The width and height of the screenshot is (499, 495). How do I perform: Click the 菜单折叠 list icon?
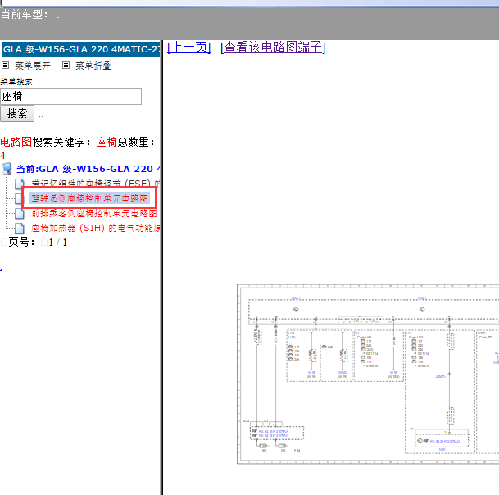(66, 66)
